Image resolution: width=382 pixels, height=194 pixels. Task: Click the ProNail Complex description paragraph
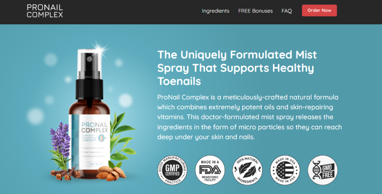[250, 117]
